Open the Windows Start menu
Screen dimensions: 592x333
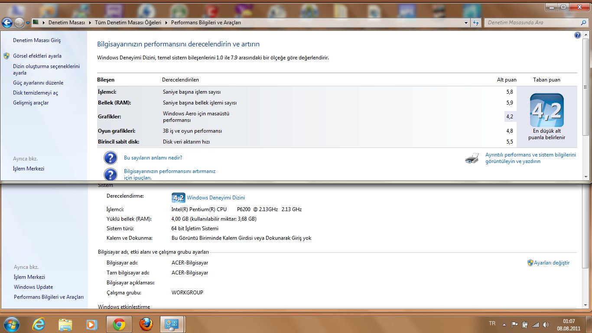tap(11, 324)
